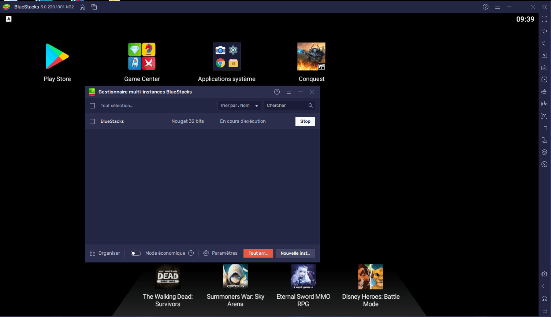Open the Applications système folder
Screen dimensions: 551x317
(x=227, y=57)
